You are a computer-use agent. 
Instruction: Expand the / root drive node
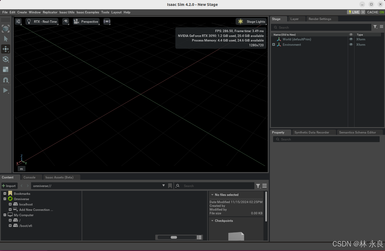tap(10, 220)
